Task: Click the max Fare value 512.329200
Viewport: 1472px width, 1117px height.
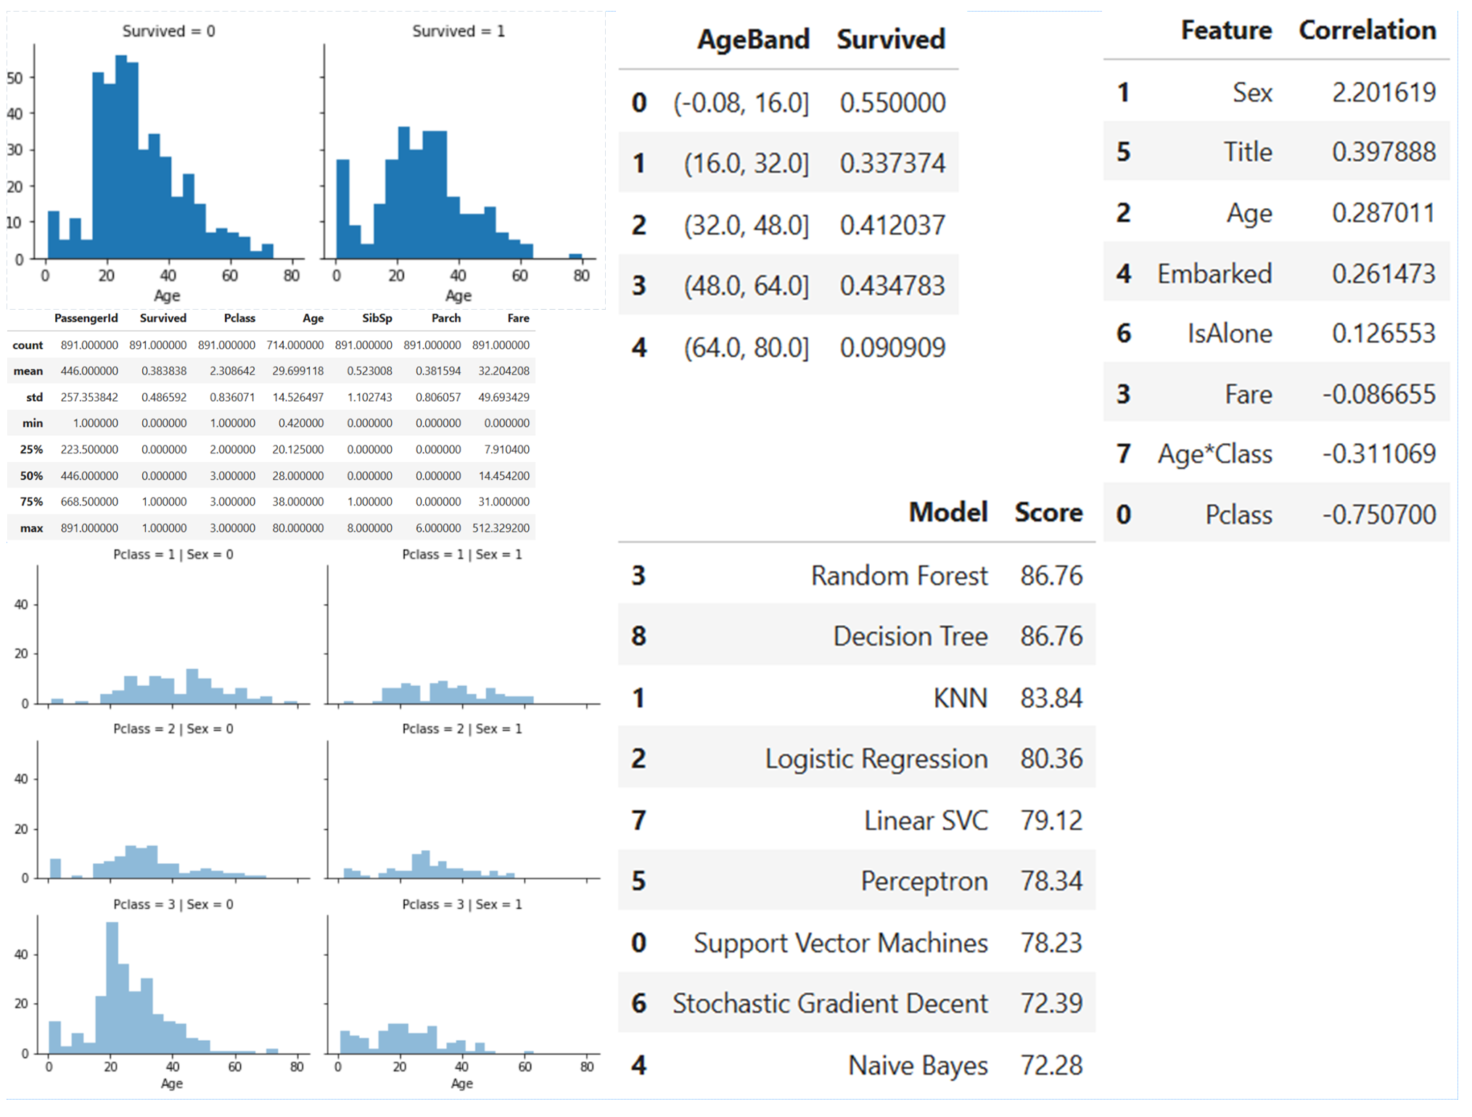Action: coord(501,528)
